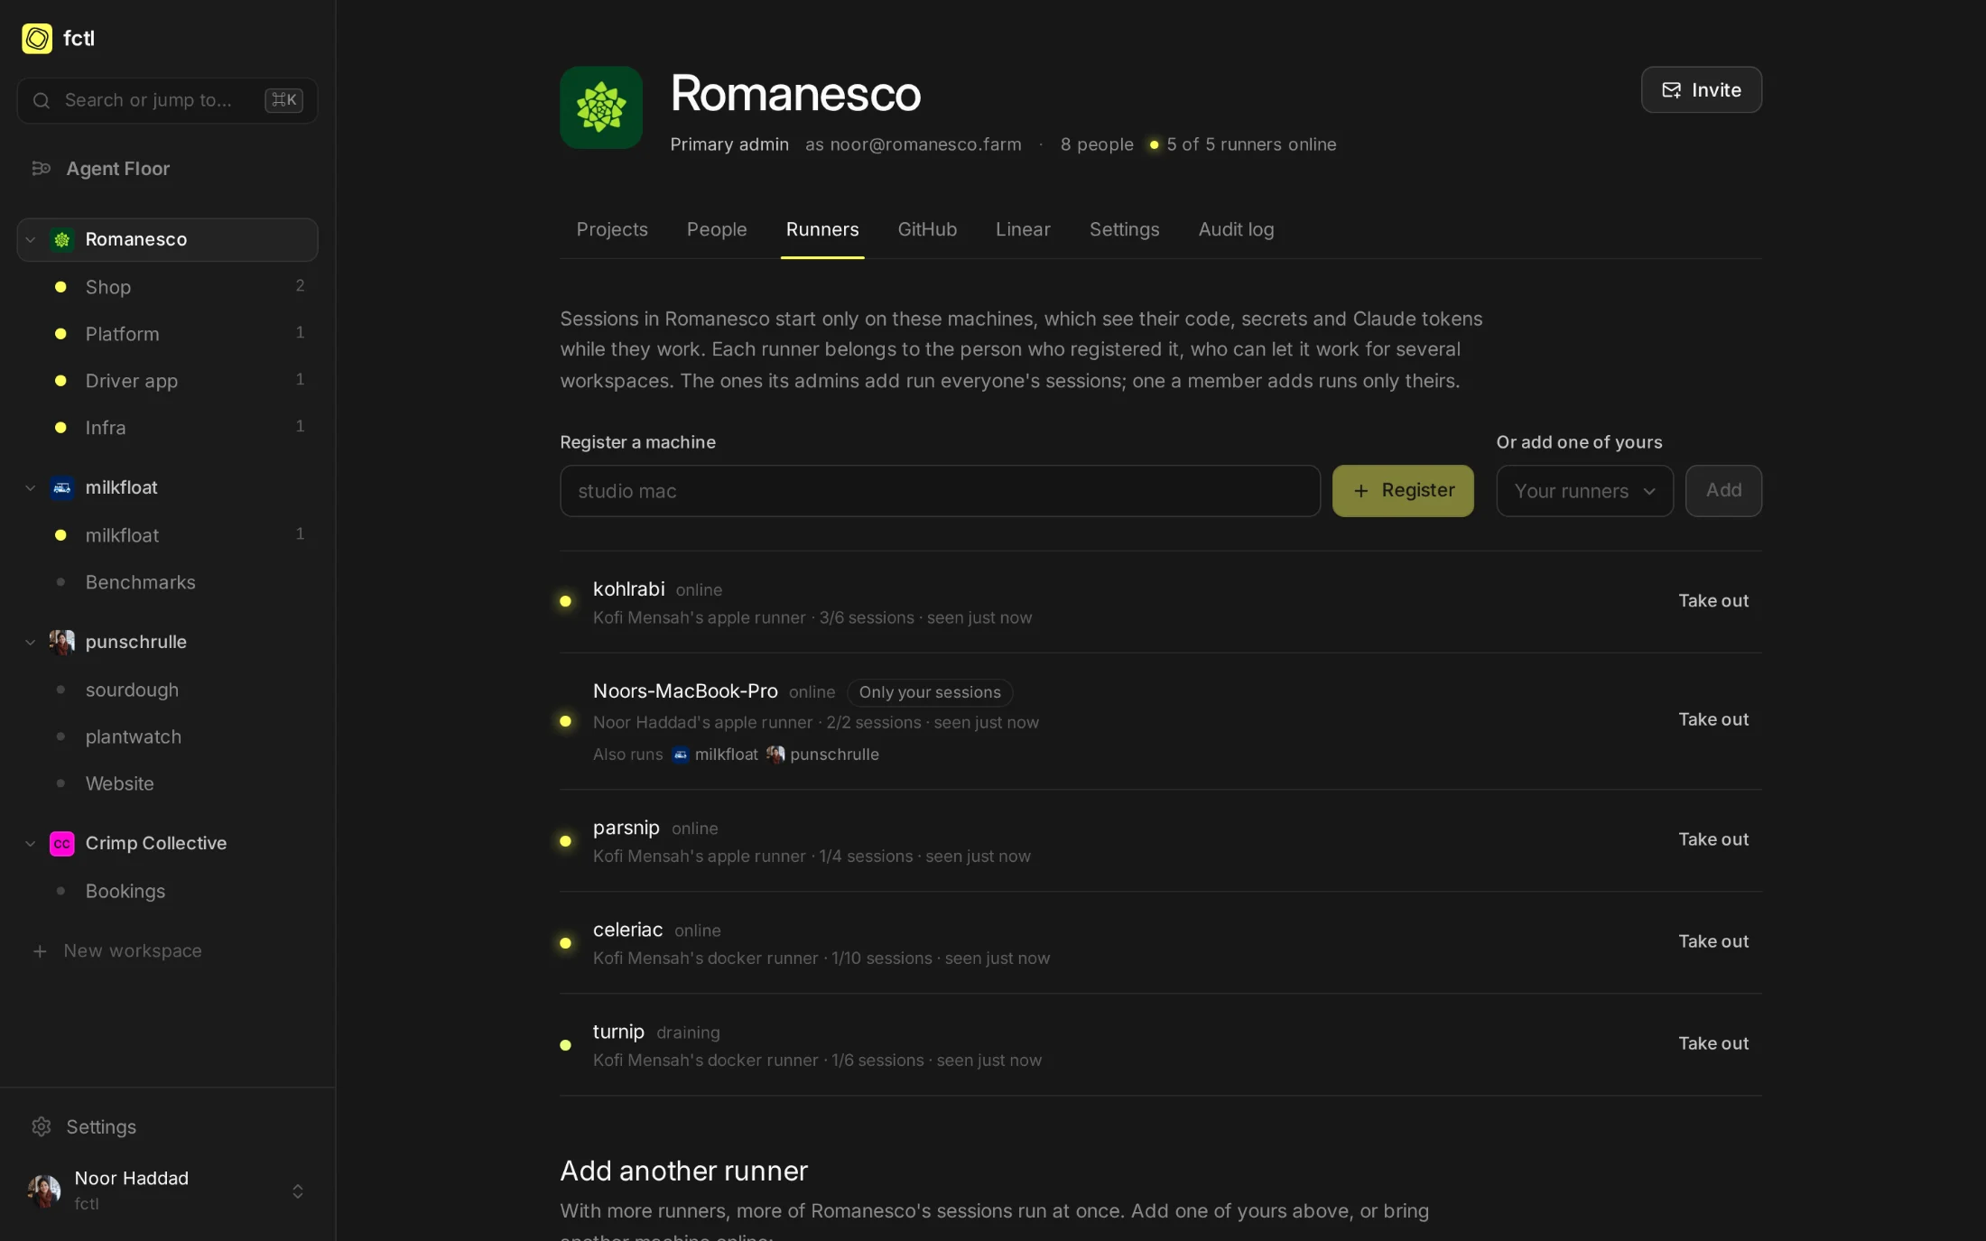
Task: Open the Shop project in sidebar
Action: (x=167, y=287)
